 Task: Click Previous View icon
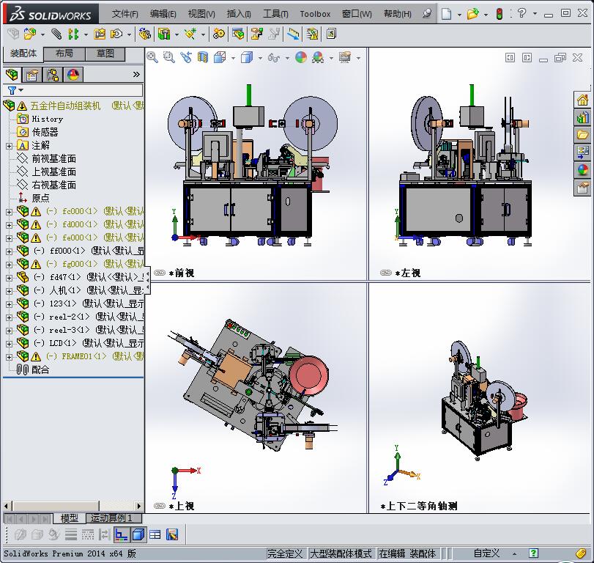pos(185,58)
